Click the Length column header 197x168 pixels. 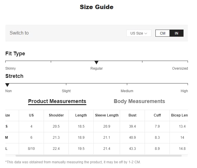coord(81,115)
